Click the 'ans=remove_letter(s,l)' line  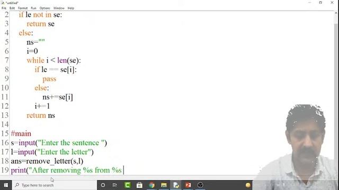[x=47, y=161]
